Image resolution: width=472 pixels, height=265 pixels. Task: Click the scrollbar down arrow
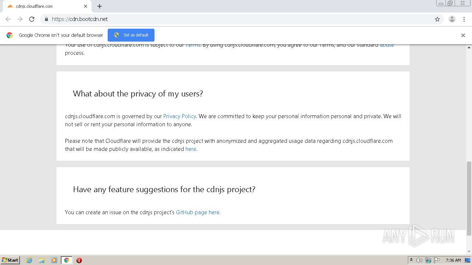469,252
